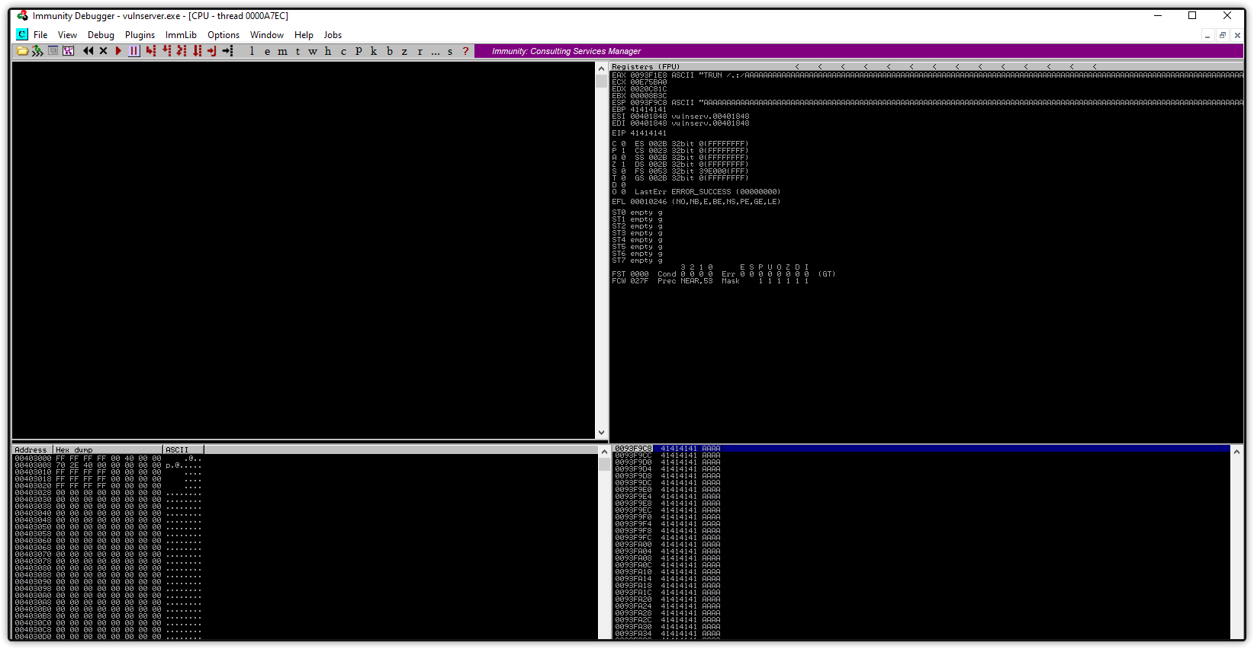Click the Hex dump column header
This screenshot has width=1254, height=649.
click(x=108, y=449)
